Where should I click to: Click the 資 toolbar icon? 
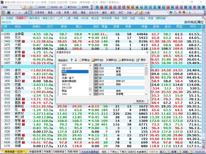coord(199,7)
